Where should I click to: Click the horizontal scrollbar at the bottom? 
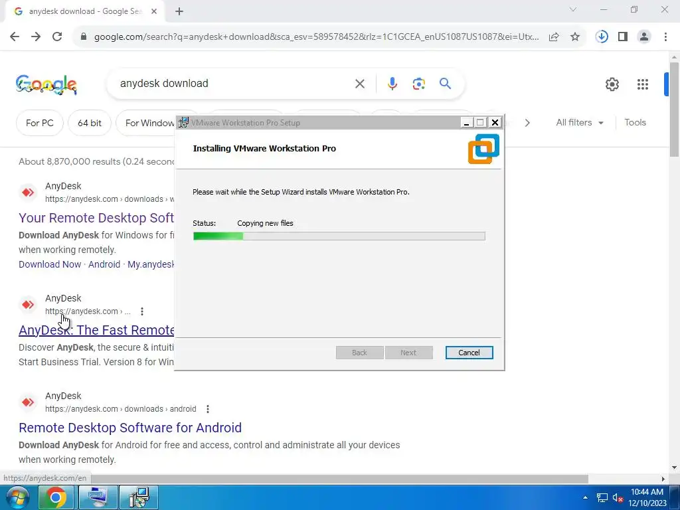[339, 479]
